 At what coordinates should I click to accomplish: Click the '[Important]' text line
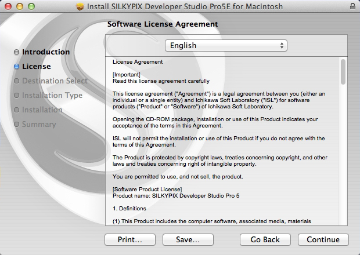126,75
